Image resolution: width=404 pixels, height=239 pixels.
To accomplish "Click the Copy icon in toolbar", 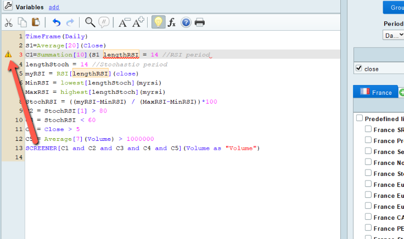I will coord(22,22).
